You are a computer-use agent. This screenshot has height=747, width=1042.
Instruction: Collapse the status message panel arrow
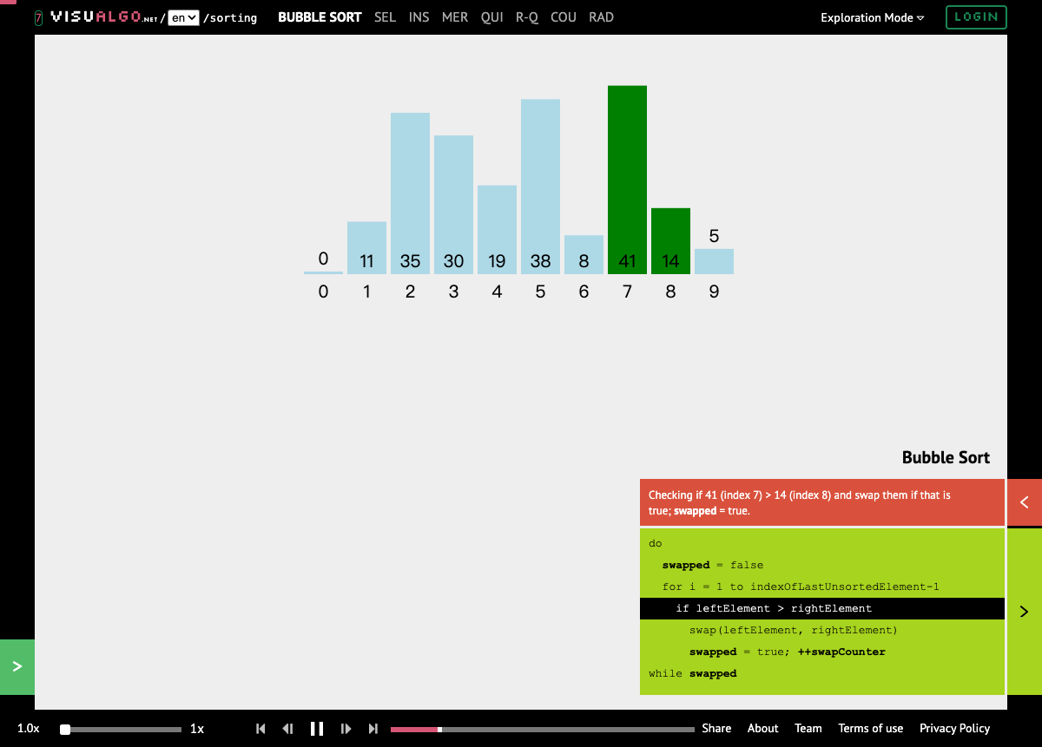[x=1025, y=502]
